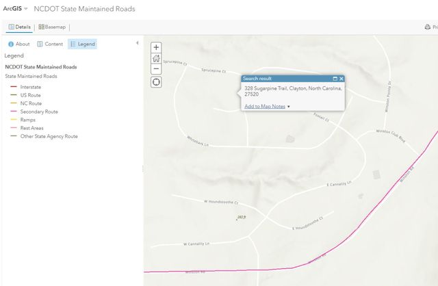
Task: Click the NCDOT State Maintained Roads layer title
Action: [41, 67]
